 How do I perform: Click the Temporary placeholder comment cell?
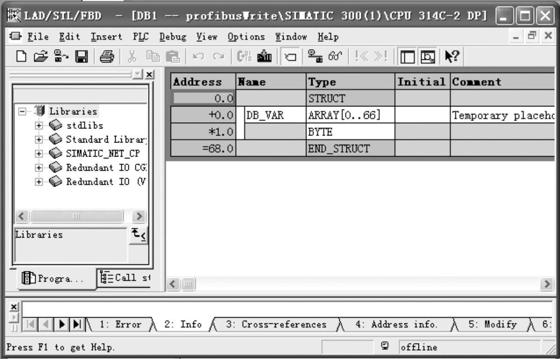click(502, 115)
